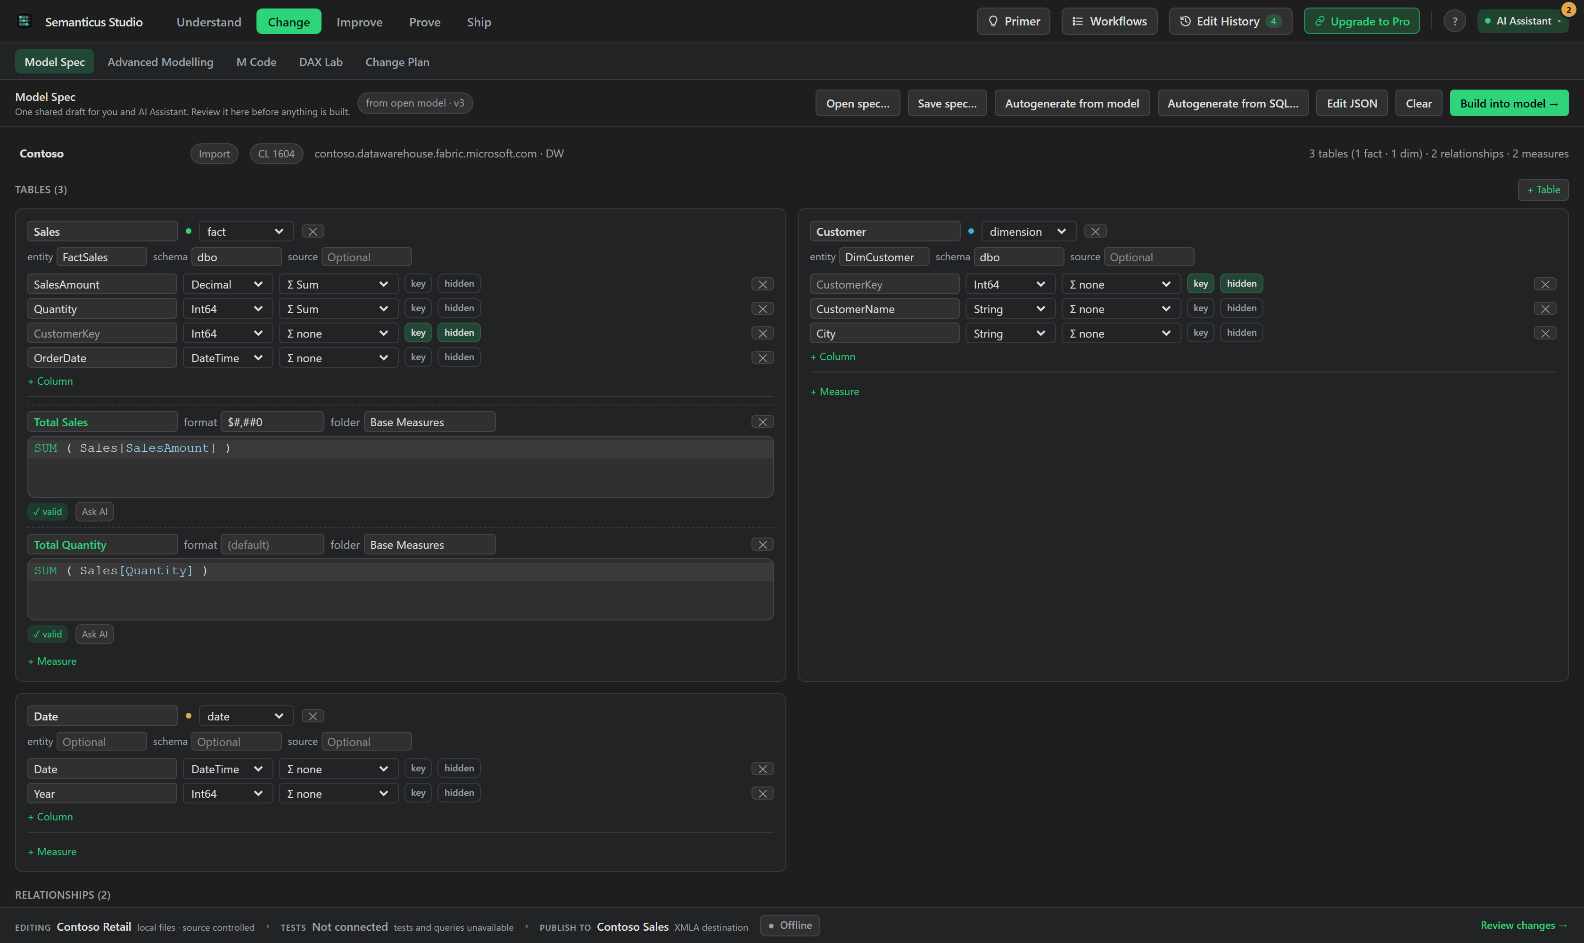The image size is (1584, 943).
Task: Toggle key on SalesAmount column
Action: pyautogui.click(x=418, y=283)
